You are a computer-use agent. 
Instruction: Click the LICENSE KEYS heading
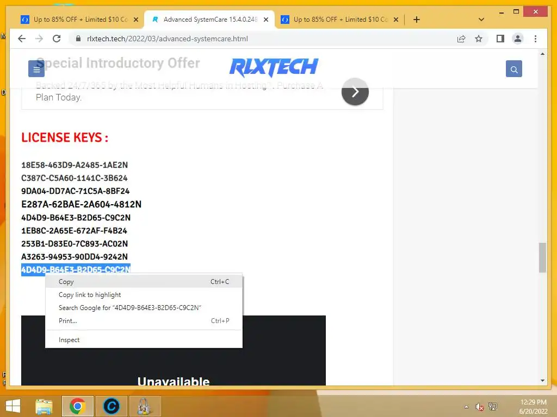tap(65, 137)
